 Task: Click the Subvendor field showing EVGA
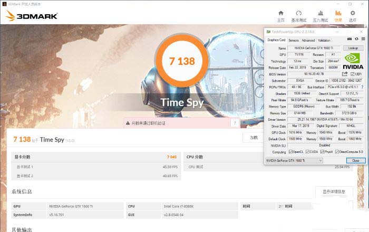pyautogui.click(x=300, y=81)
